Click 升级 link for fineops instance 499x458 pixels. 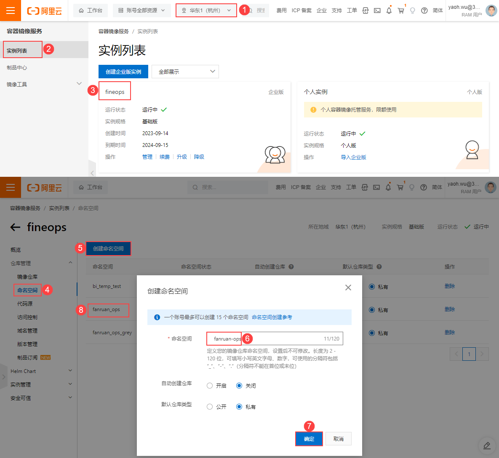point(182,157)
